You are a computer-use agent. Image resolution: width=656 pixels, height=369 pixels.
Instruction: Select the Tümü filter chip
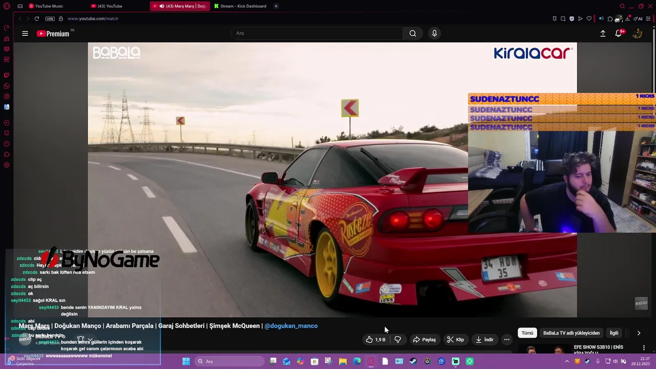[527, 333]
